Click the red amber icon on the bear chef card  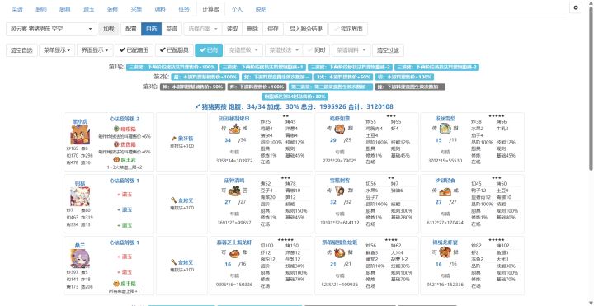[116, 144]
